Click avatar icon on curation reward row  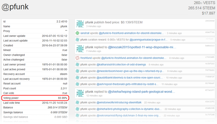(x=77, y=40)
